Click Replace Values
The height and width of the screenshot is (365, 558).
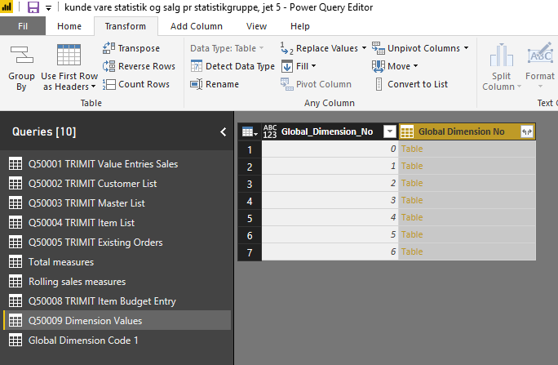pyautogui.click(x=319, y=48)
